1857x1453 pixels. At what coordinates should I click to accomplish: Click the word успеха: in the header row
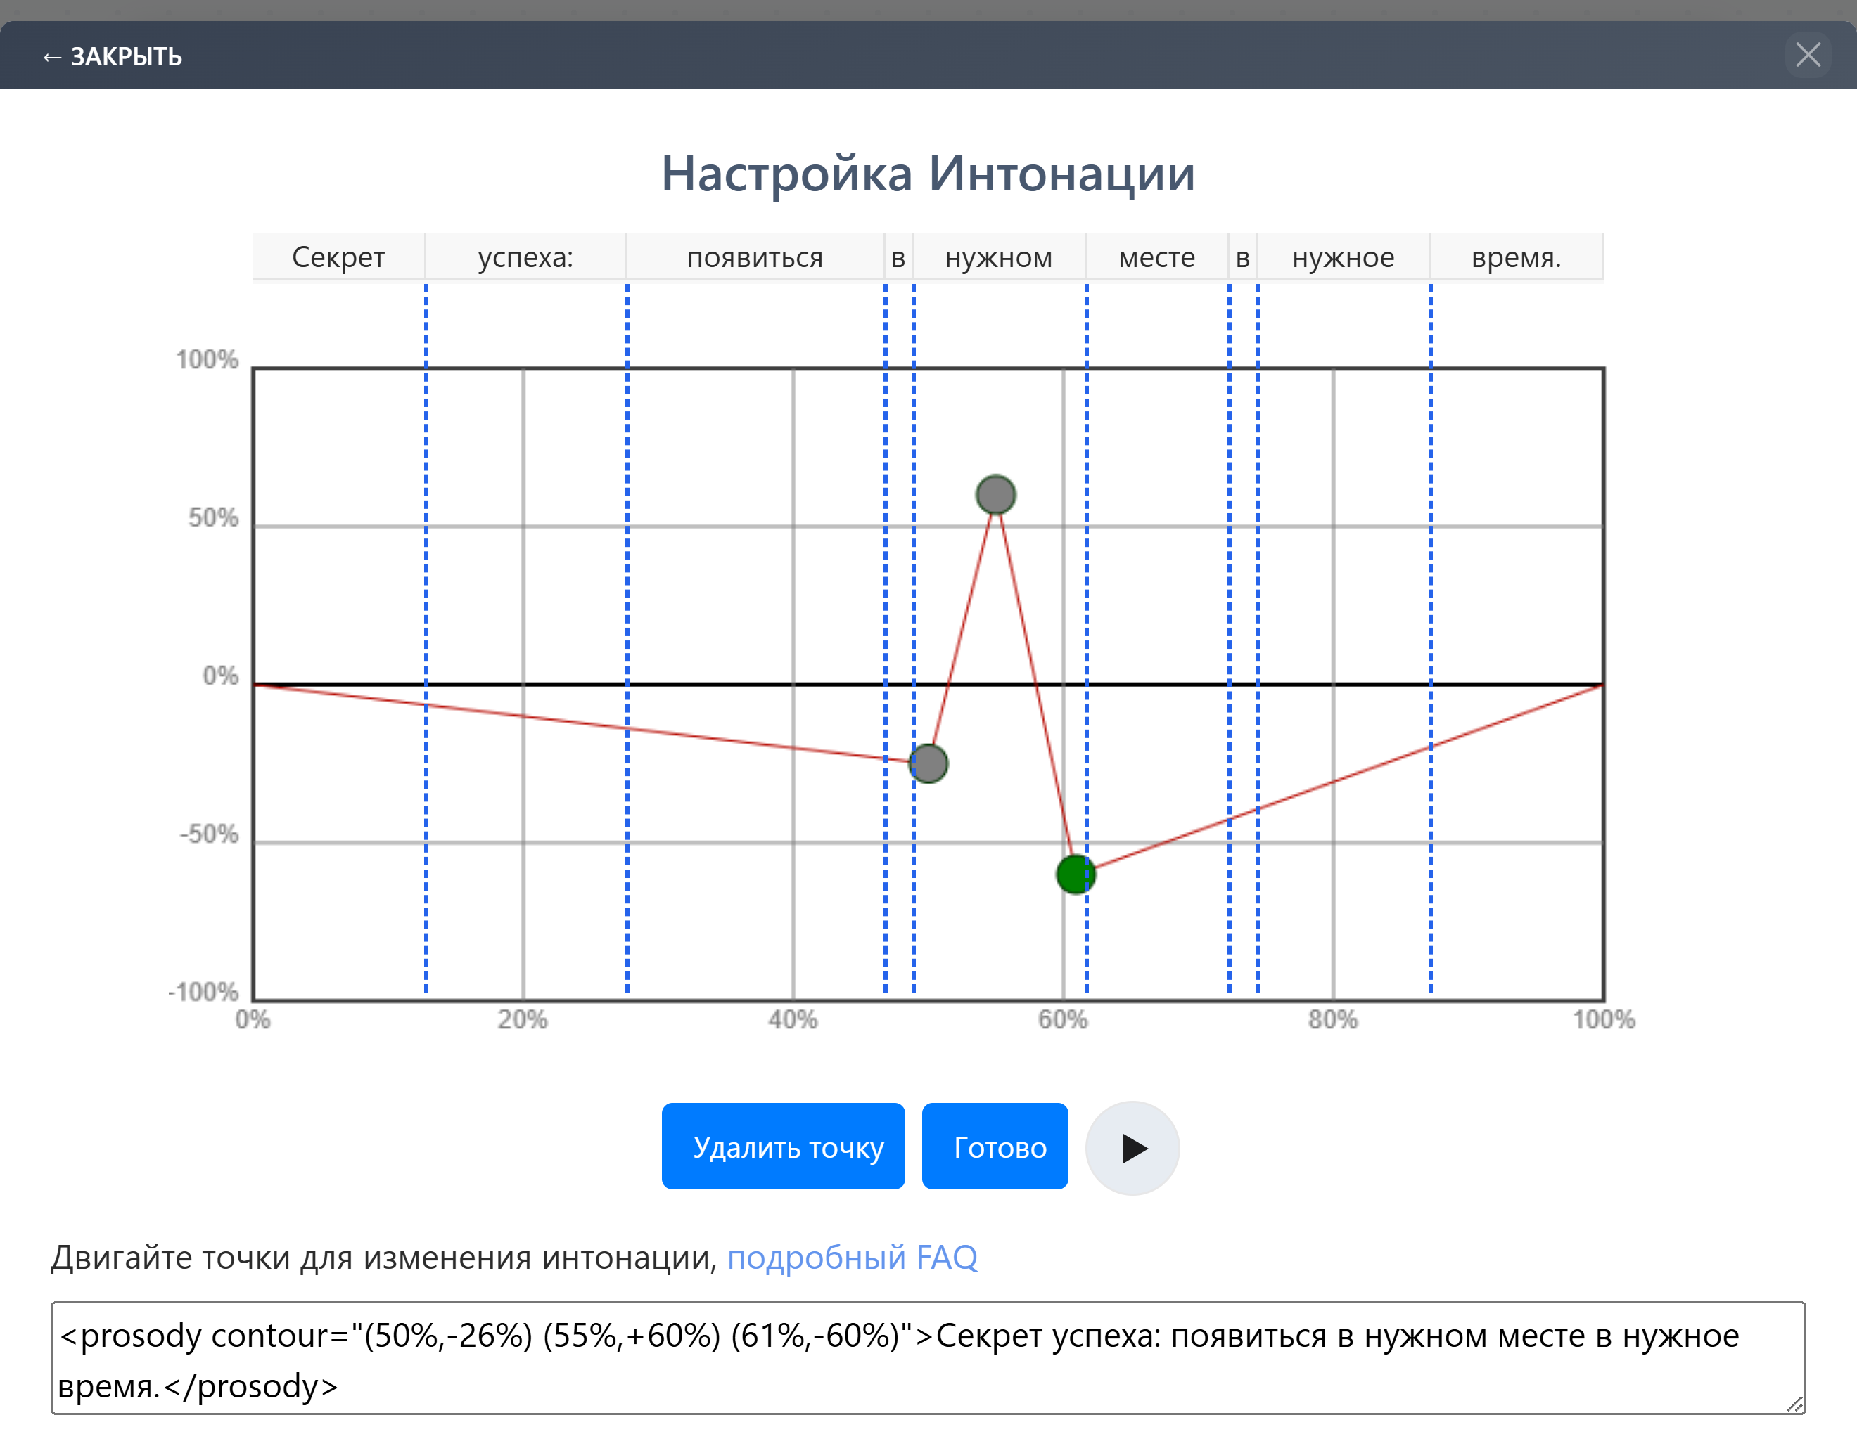click(x=526, y=256)
